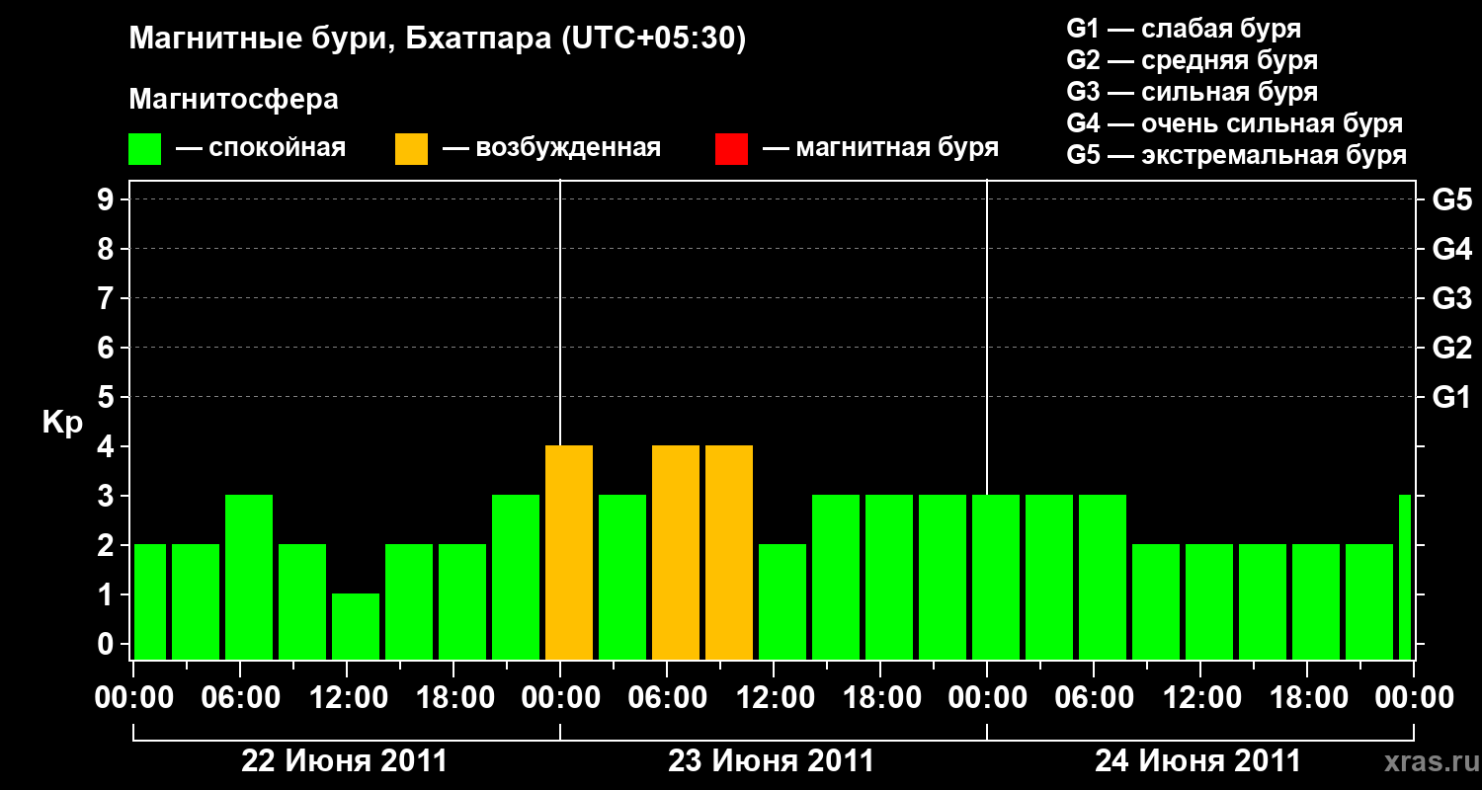The height and width of the screenshot is (790, 1482).
Task: Click the 'G3 — сильная буря' legend line
Action: click(1193, 92)
